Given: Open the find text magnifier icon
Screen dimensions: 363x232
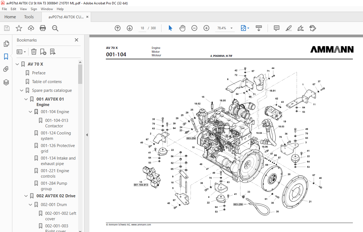Looking at the screenshot, I should [55, 28].
